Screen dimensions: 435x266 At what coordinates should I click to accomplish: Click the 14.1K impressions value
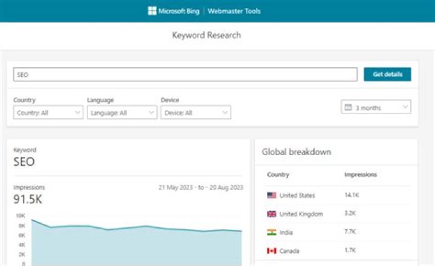click(352, 195)
